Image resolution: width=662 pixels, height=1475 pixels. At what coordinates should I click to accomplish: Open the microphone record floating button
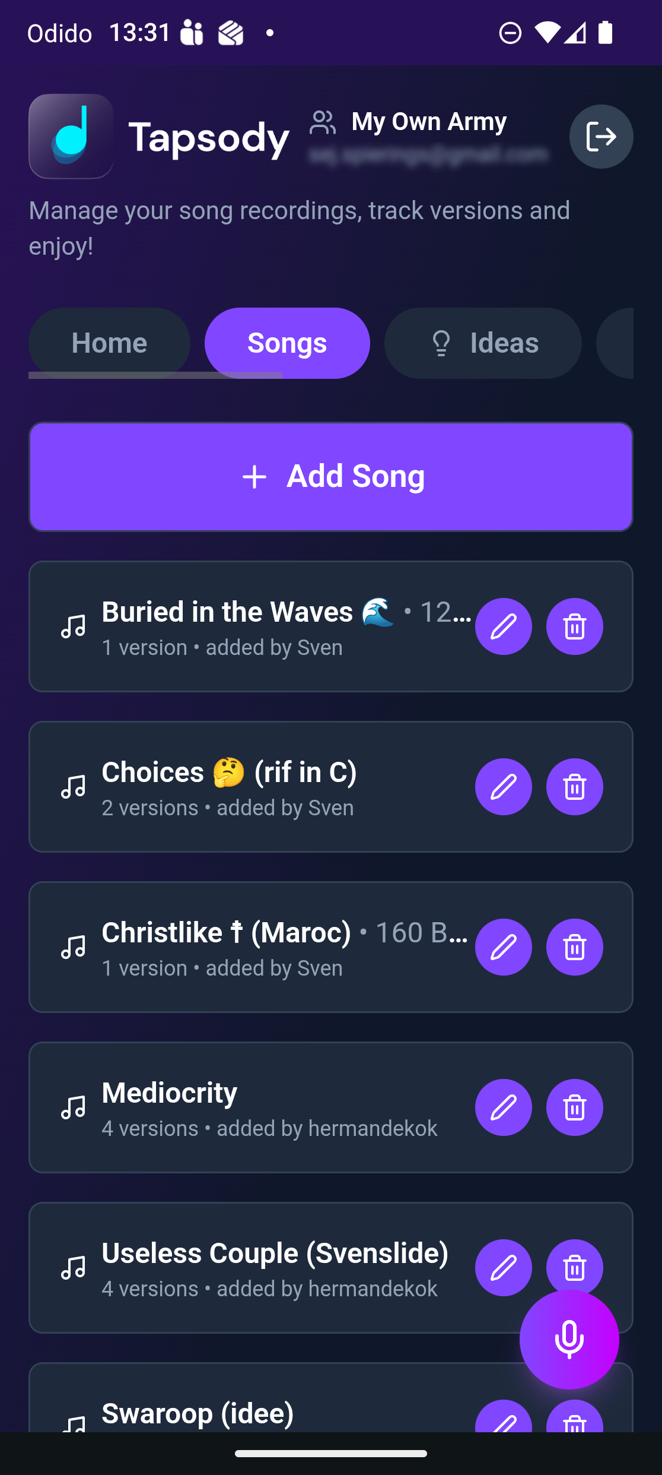pyautogui.click(x=569, y=1339)
